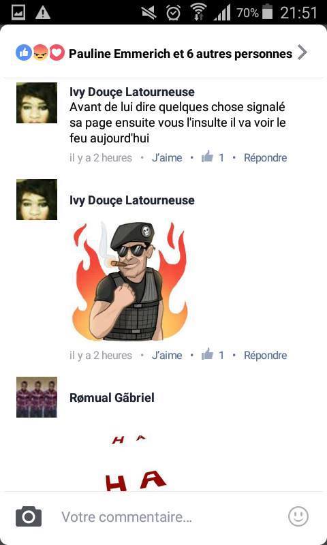327x545 pixels.
Task: Open Ivy Douçe Latourneuse's profile from first comment
Action: (x=132, y=92)
